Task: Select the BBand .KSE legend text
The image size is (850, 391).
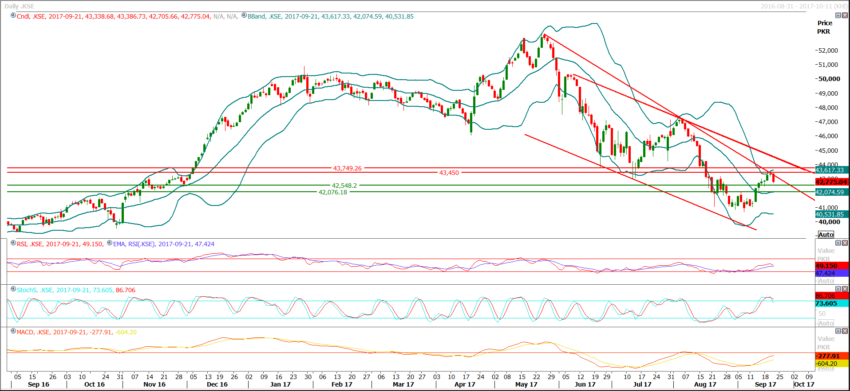Action: point(330,16)
